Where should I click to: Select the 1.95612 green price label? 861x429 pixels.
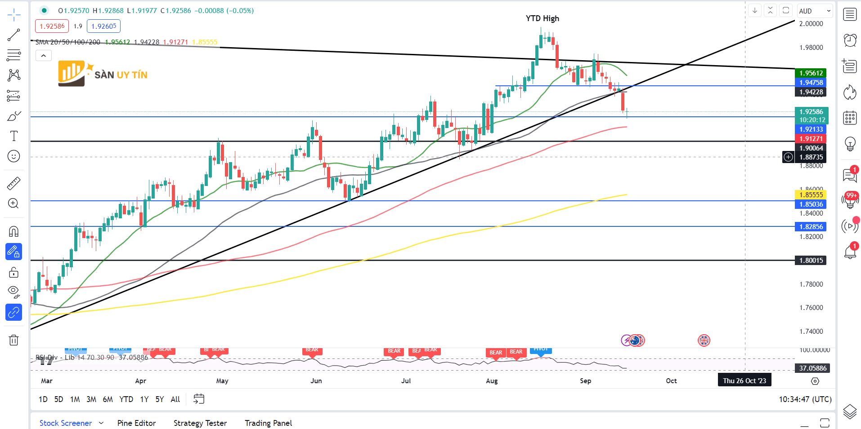tap(811, 73)
